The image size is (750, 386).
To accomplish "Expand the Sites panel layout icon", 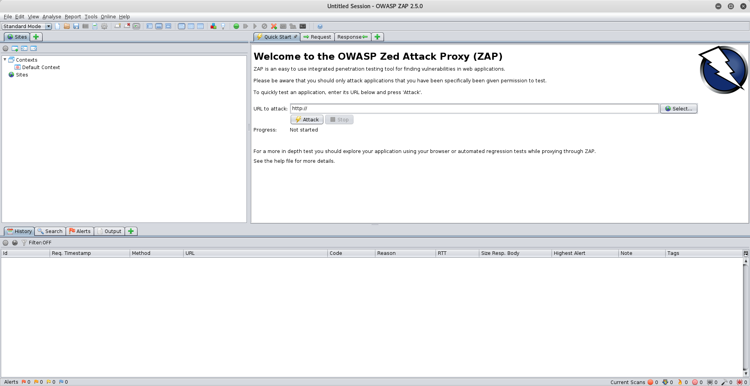I will coord(150,26).
